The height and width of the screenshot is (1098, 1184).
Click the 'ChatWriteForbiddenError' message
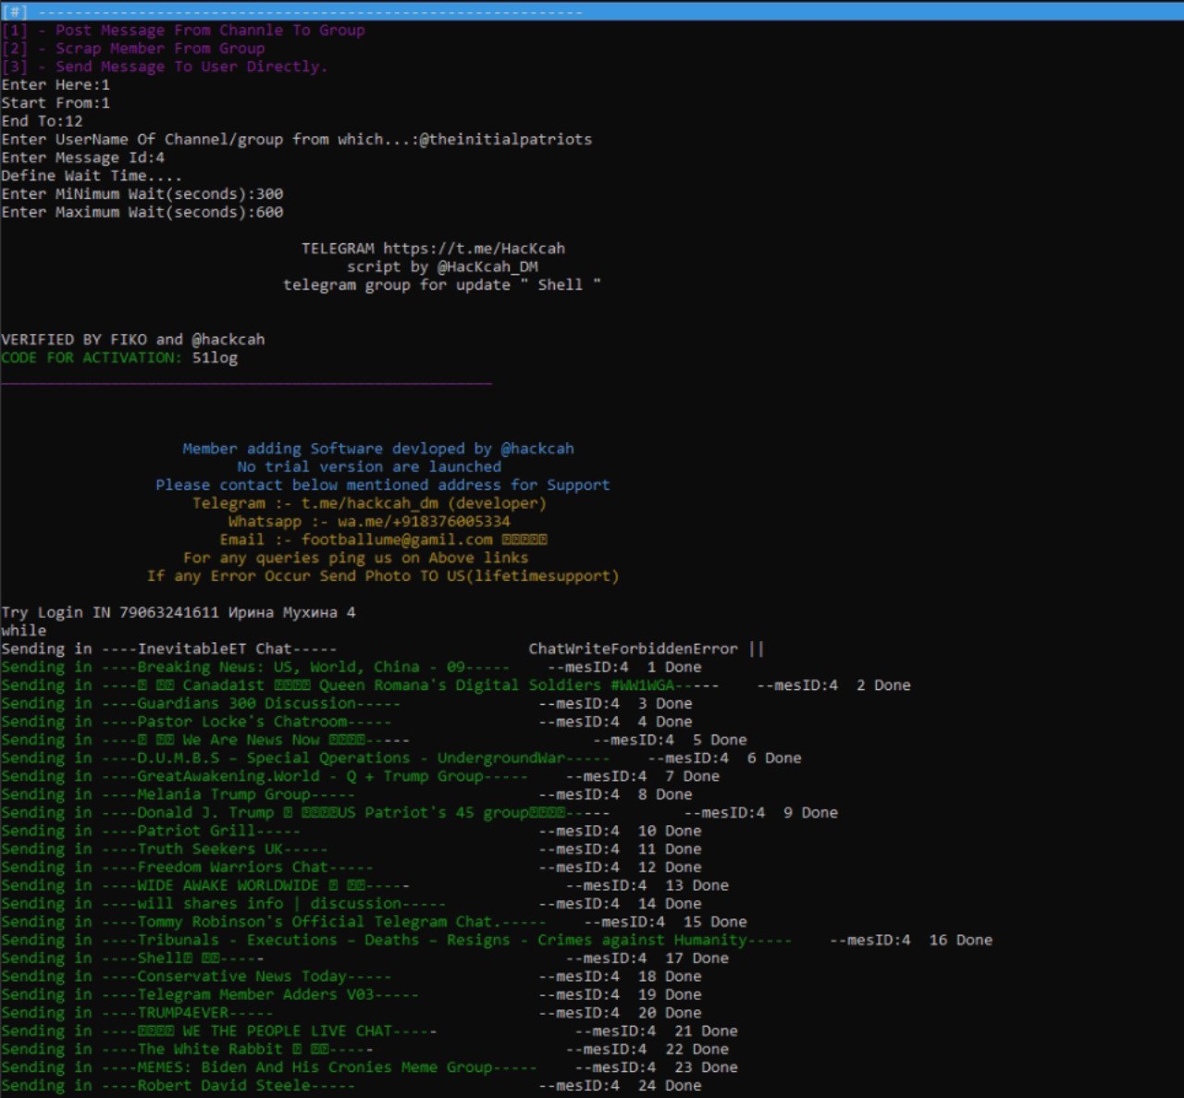pyautogui.click(x=634, y=649)
